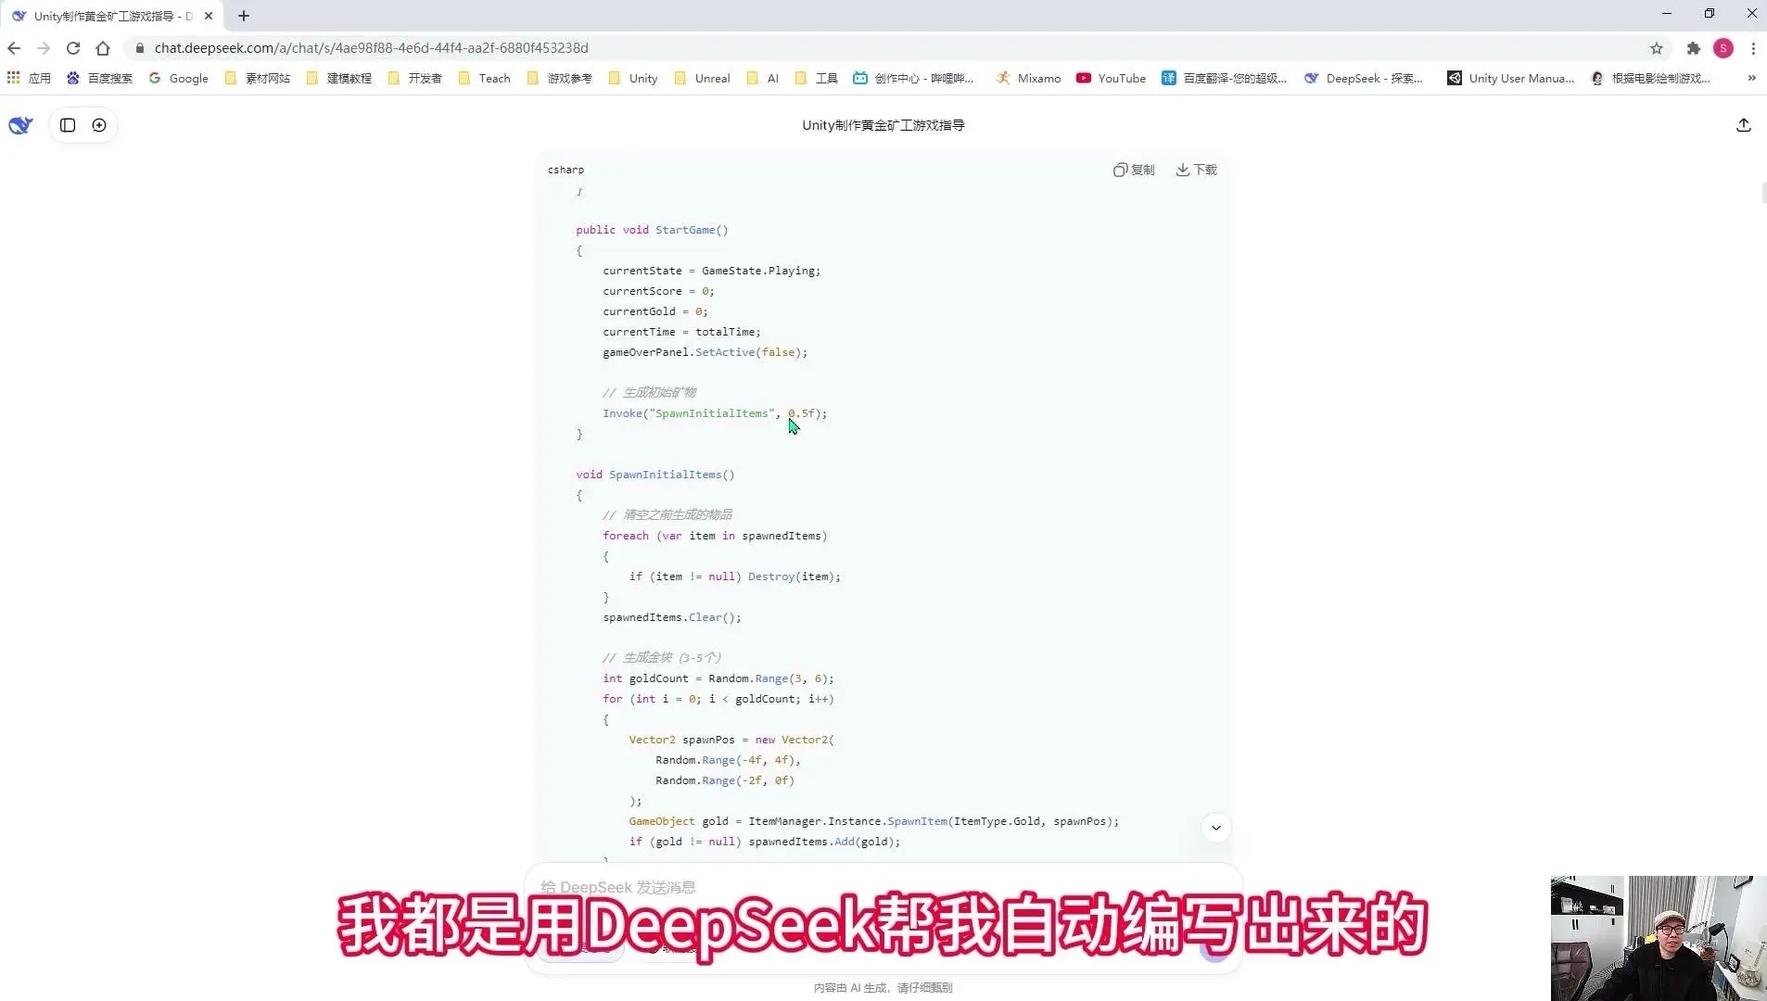Reload the page

tap(73, 48)
